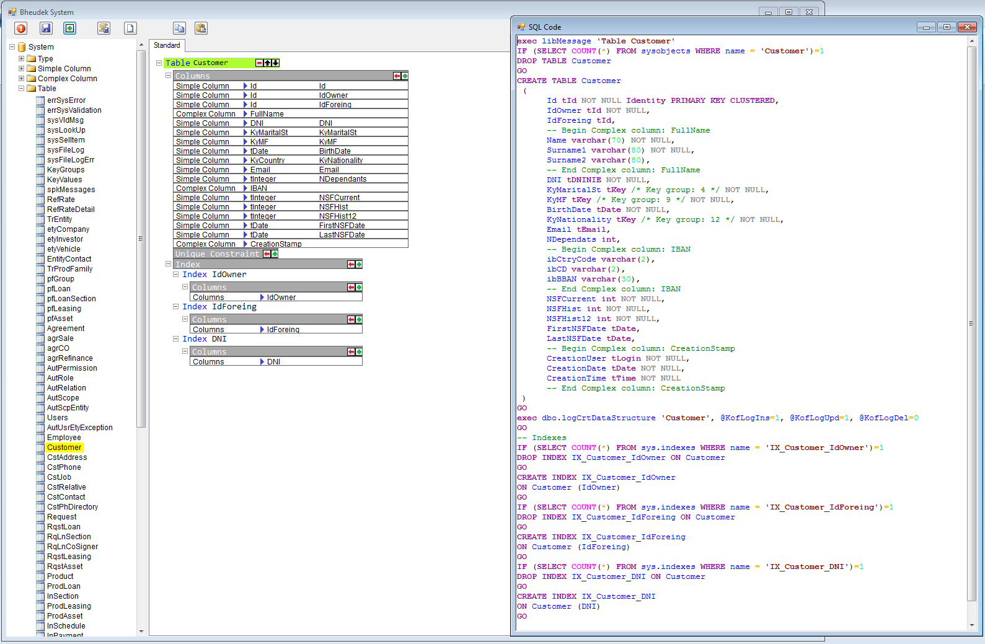Click the copy toolbar icon
The width and height of the screenshot is (985, 644).
click(x=179, y=28)
